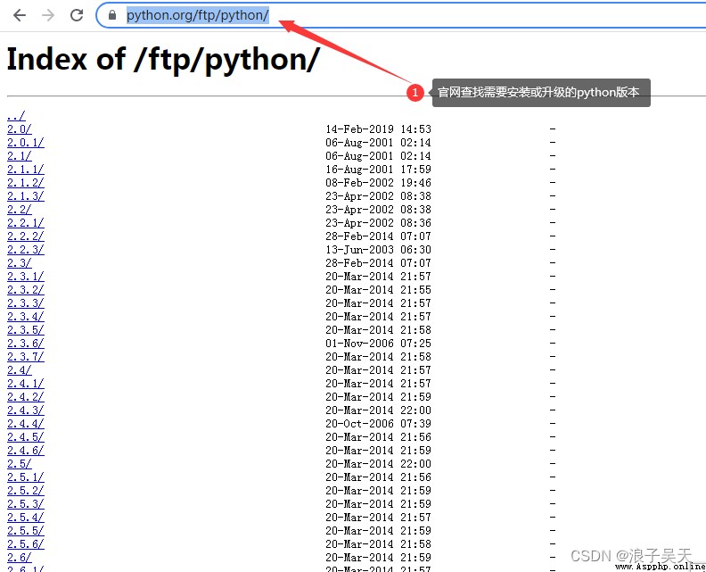Image resolution: width=706 pixels, height=572 pixels.
Task: Open the 2.4.5/ directory link
Action: [x=26, y=436]
